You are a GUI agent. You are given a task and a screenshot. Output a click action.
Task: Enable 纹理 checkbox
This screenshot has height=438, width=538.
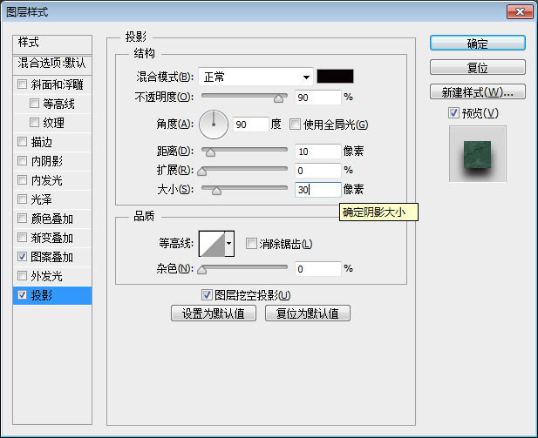click(34, 123)
